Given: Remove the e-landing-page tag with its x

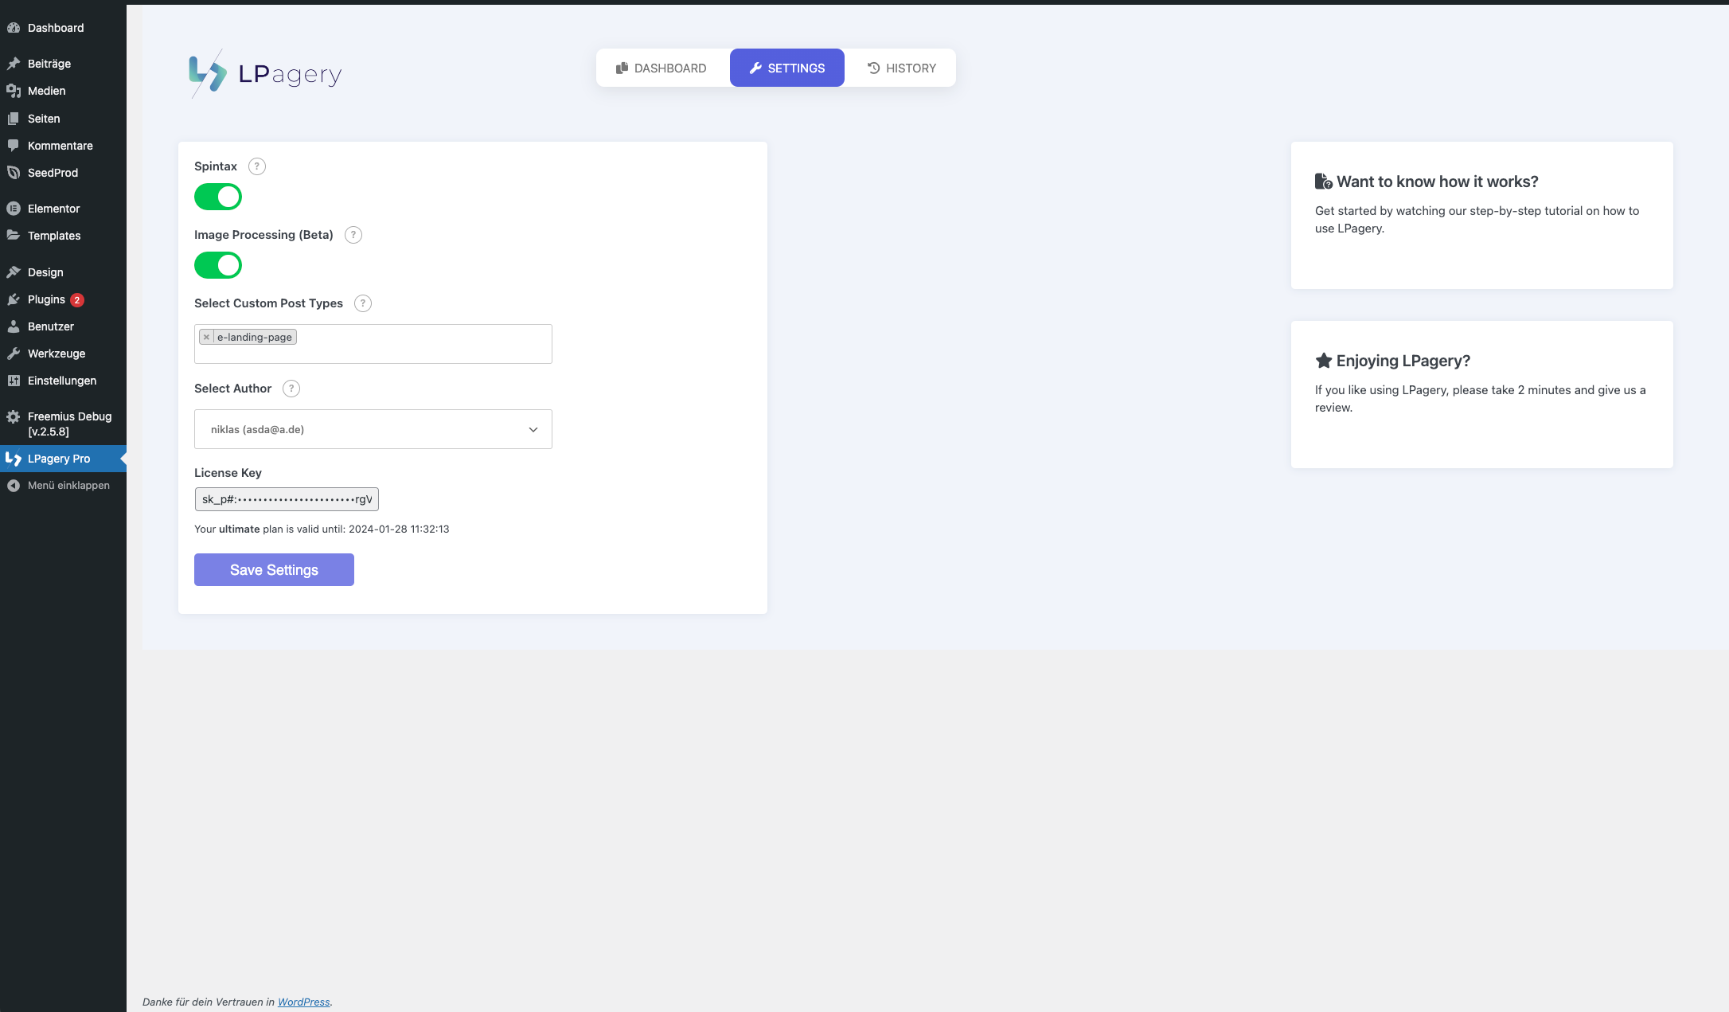Looking at the screenshot, I should (x=206, y=338).
